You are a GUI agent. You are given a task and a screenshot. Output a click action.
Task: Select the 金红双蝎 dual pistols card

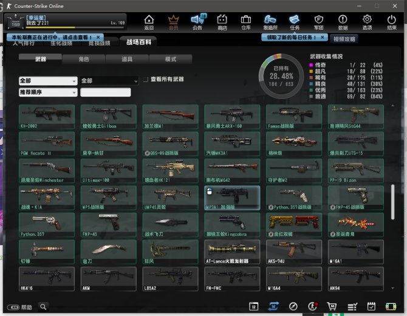pos(294,225)
